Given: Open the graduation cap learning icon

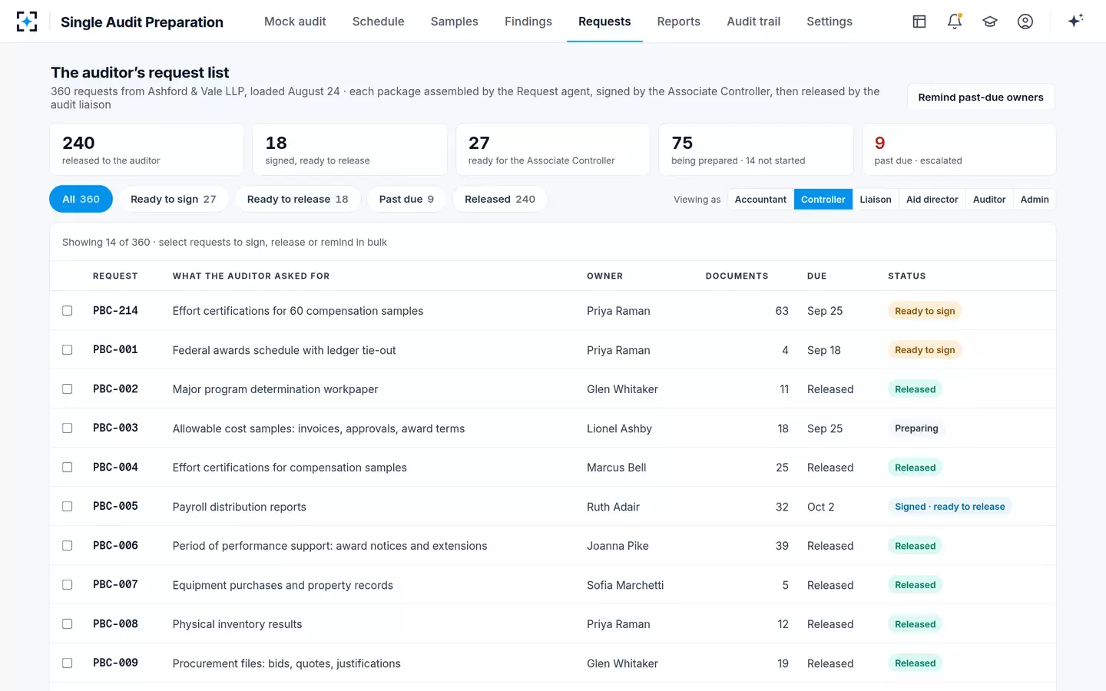Looking at the screenshot, I should tap(990, 21).
